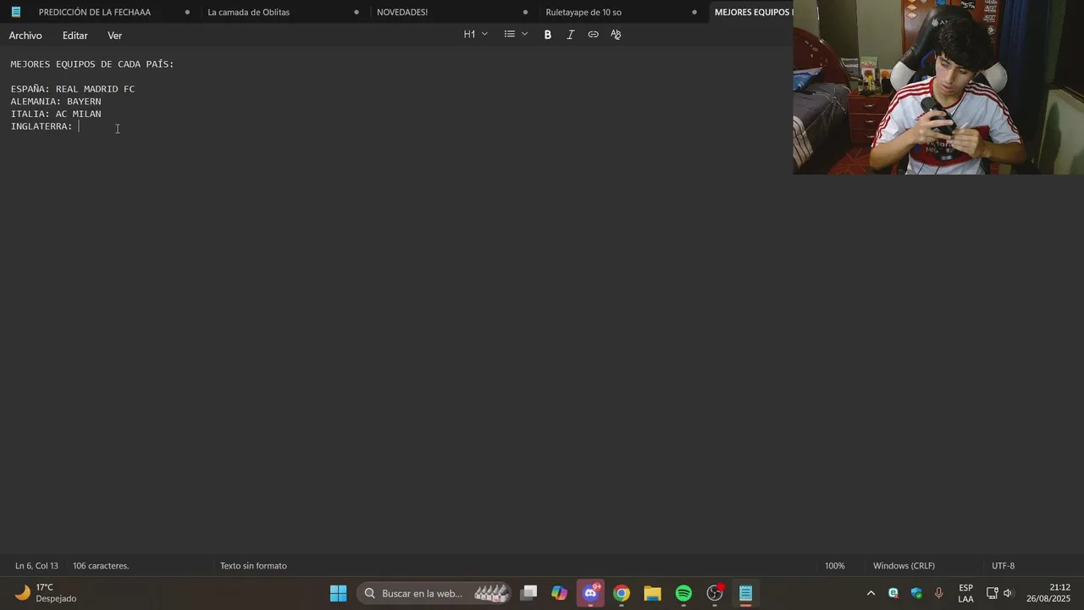This screenshot has height=610, width=1084.
Task: Open Spotify from the taskbar
Action: (x=683, y=593)
